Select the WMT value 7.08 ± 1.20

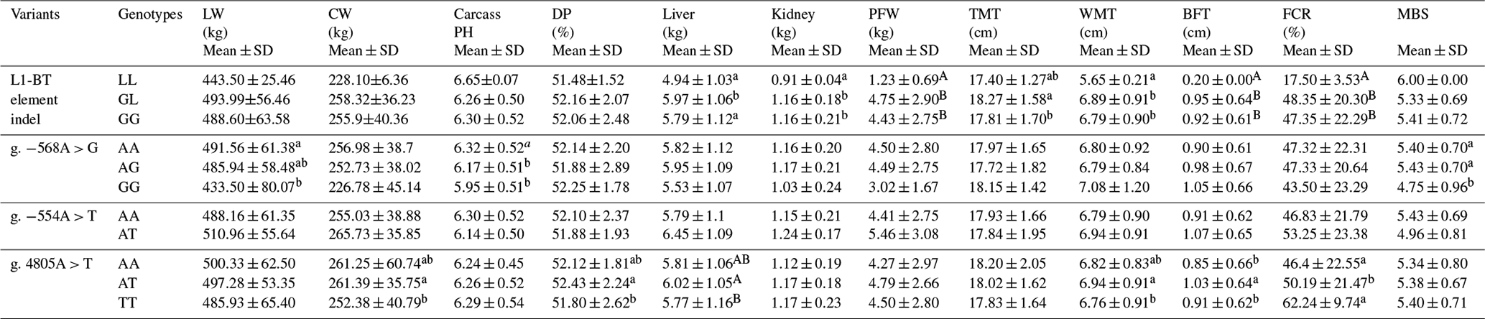click(x=1114, y=187)
